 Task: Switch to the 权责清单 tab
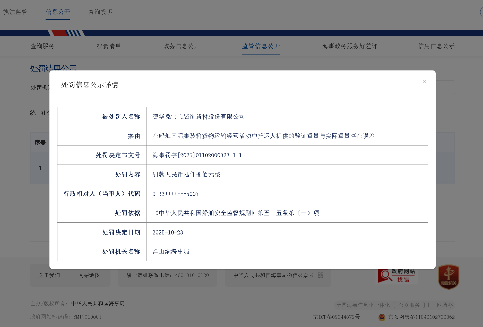109,46
